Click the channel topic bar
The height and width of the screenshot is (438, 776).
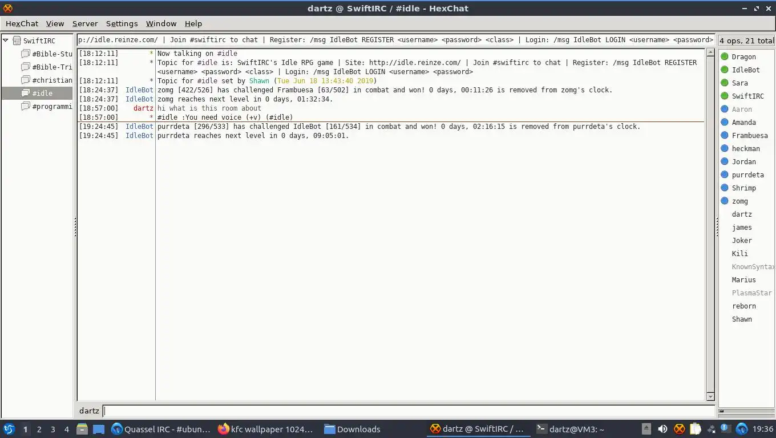(x=396, y=40)
